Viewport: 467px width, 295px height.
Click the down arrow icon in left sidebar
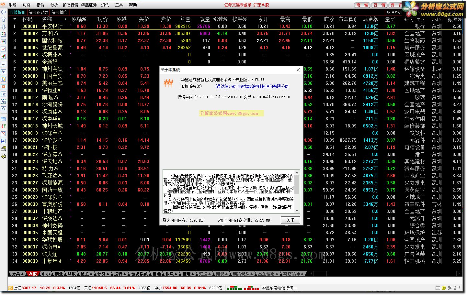[x=4, y=27]
